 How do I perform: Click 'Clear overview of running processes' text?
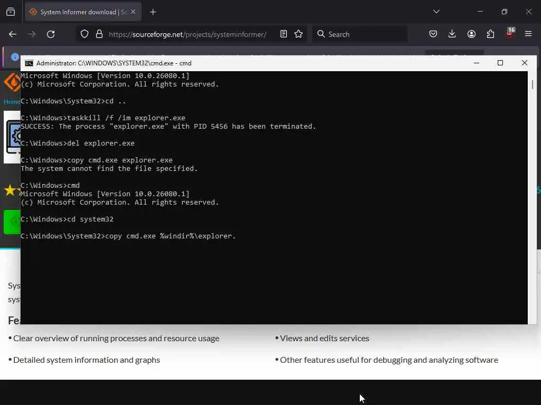[116, 338]
